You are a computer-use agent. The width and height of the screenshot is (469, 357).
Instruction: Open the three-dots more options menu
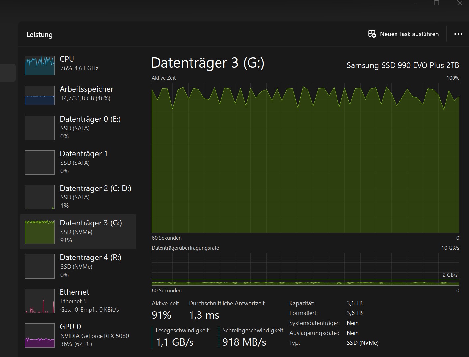tap(458, 34)
